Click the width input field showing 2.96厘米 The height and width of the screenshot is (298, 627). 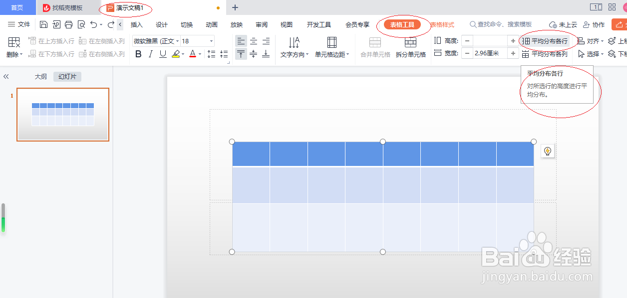pos(490,53)
